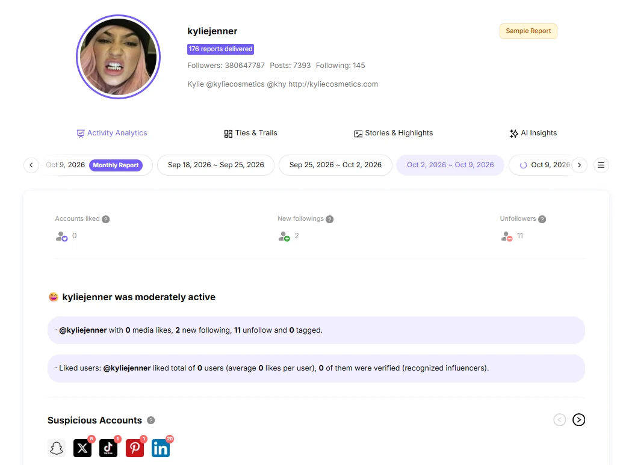Viewport: 620px width, 465px height.
Task: Switch to the Activity Analytics tab
Action: coord(112,133)
